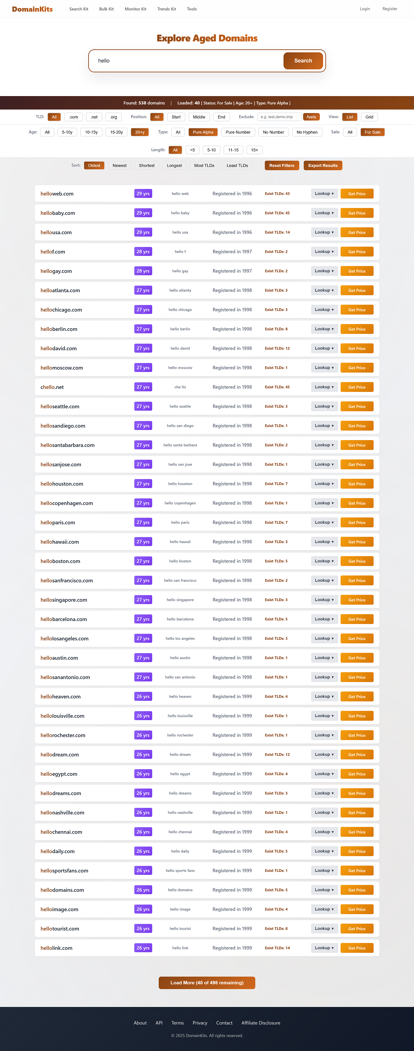The height and width of the screenshot is (1051, 414).
Task: Select the 5-10y age filter
Action: [x=67, y=132]
